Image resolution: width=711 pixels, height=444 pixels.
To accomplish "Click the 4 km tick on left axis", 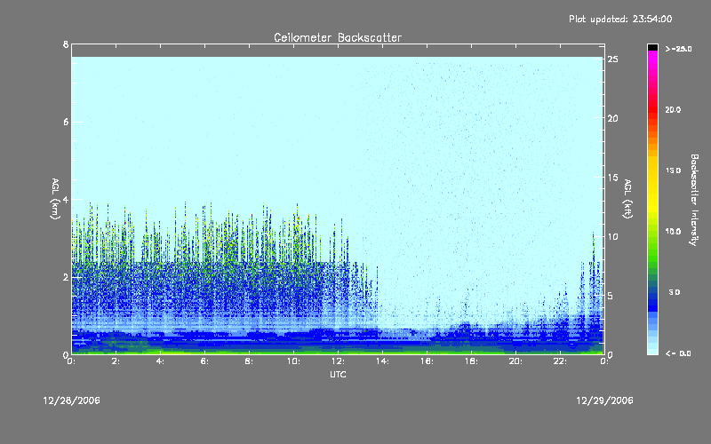I will (66, 199).
